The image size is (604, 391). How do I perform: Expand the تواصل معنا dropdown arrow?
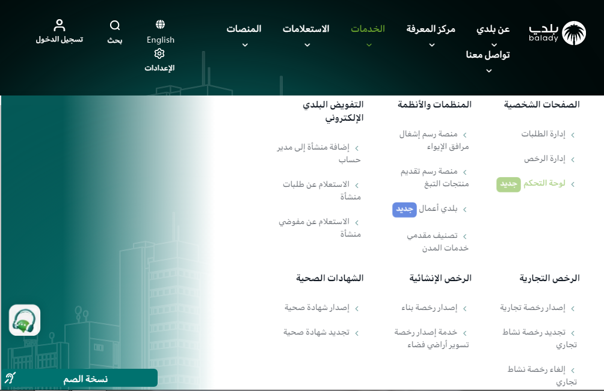coord(489,71)
